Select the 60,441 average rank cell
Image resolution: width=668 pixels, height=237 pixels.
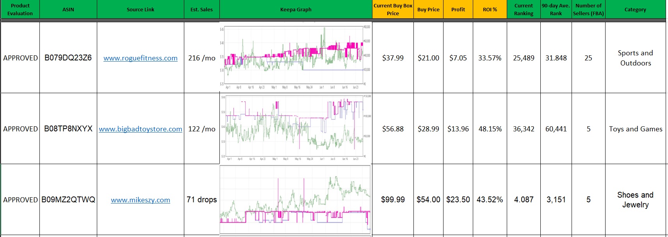click(x=556, y=129)
